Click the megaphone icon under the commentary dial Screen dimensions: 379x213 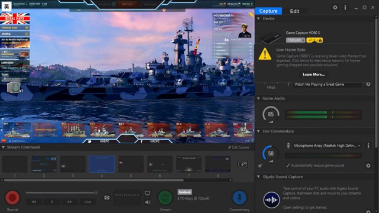click(x=261, y=166)
